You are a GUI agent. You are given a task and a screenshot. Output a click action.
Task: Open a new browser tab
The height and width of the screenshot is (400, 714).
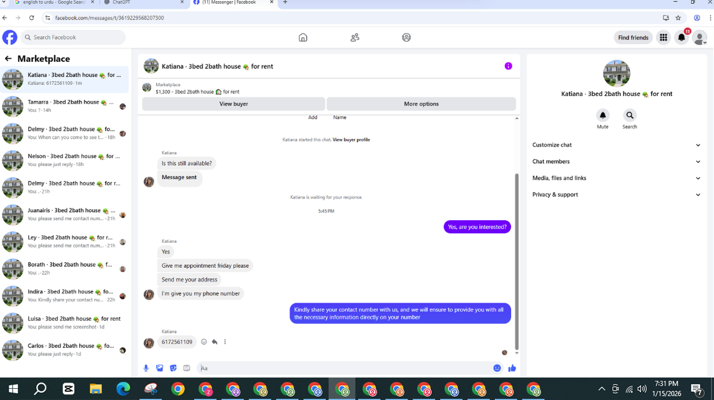[285, 2]
